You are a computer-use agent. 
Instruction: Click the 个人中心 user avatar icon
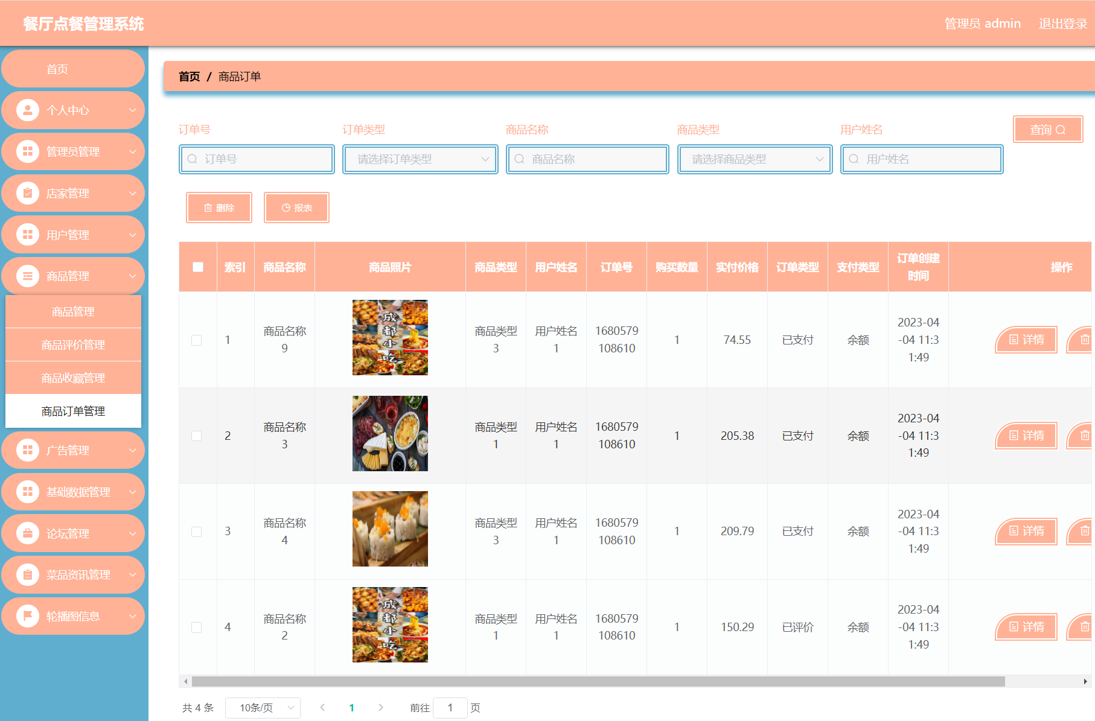[x=28, y=110]
